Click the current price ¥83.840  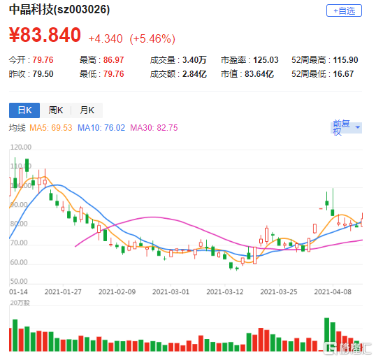click(x=45, y=35)
